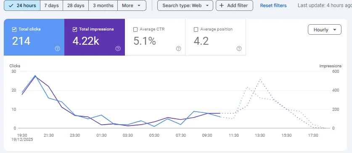Click the 17:30 axis label on chart

click(x=313, y=135)
